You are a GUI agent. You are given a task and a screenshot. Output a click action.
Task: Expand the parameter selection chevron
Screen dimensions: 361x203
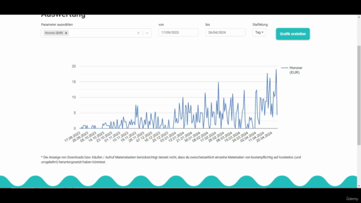click(147, 33)
